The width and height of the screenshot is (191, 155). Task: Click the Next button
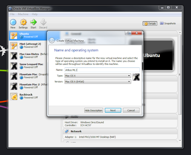click(x=113, y=110)
